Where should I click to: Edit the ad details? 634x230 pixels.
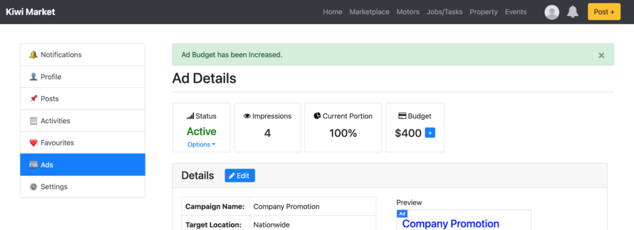(240, 176)
